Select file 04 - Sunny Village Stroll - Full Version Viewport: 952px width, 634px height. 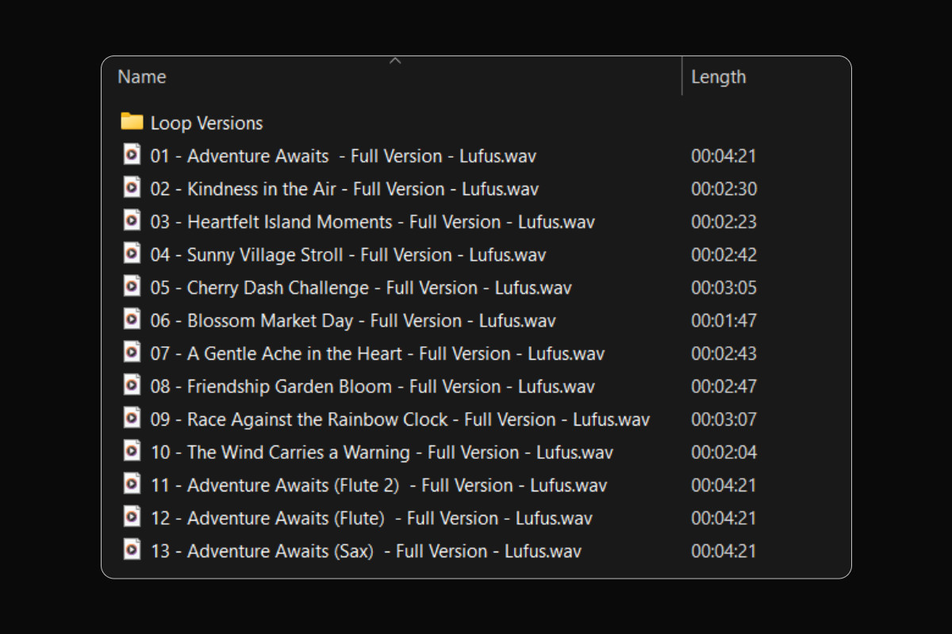point(348,254)
